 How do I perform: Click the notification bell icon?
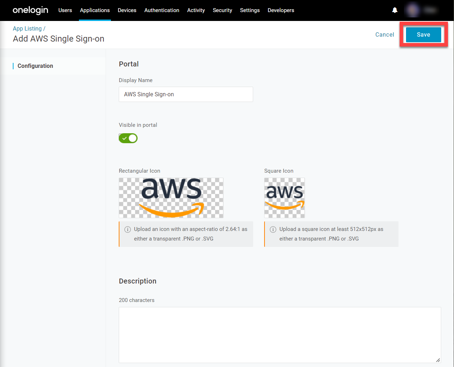coord(395,10)
